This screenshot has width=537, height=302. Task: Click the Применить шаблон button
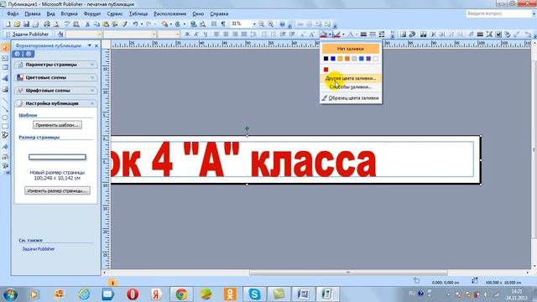click(57, 125)
